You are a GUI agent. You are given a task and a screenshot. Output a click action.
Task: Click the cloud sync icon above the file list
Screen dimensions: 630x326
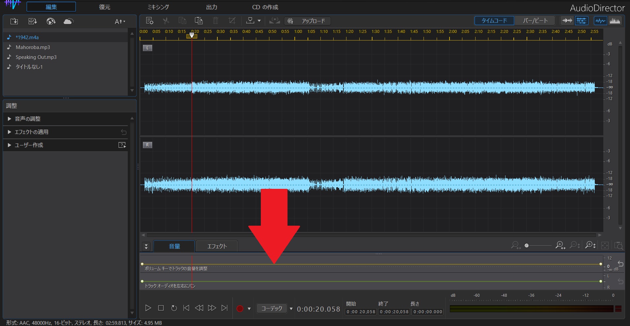pos(68,21)
